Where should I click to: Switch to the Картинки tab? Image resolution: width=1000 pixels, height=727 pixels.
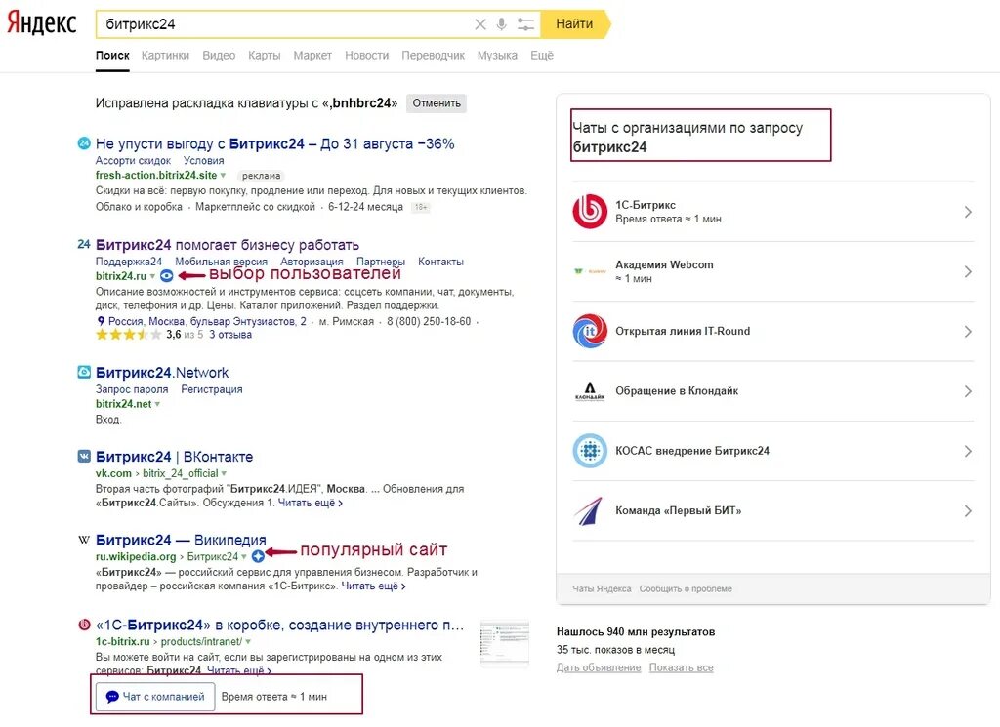165,56
